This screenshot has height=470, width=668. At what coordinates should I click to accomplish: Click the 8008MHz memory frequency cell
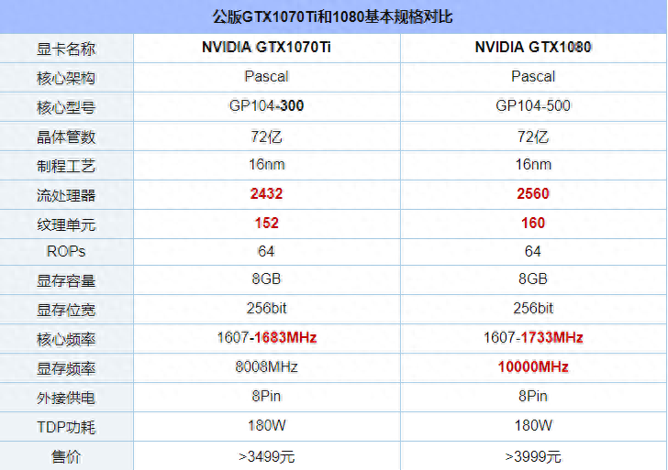click(x=266, y=367)
